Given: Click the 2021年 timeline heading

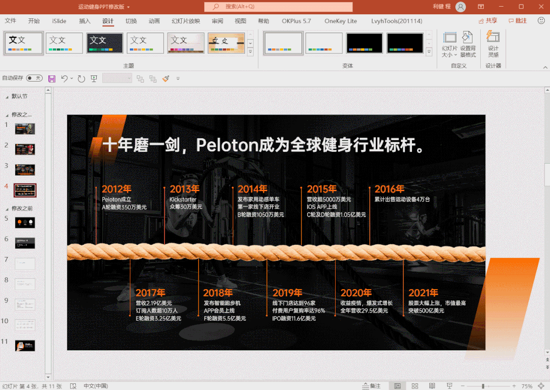Looking at the screenshot, I should tap(423, 293).
